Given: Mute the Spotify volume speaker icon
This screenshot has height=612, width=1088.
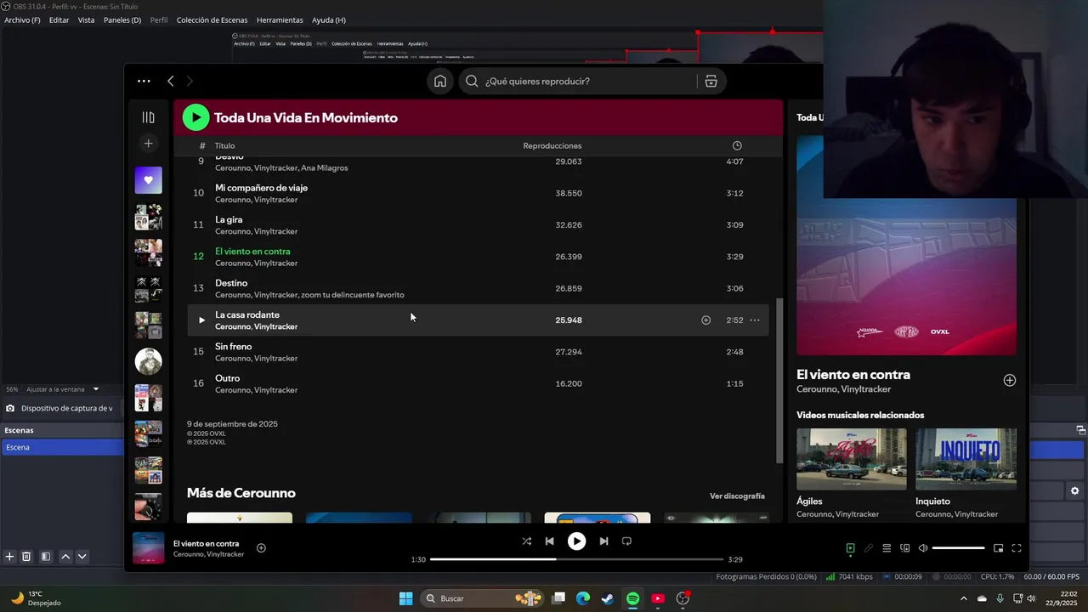Looking at the screenshot, I should click(x=923, y=548).
